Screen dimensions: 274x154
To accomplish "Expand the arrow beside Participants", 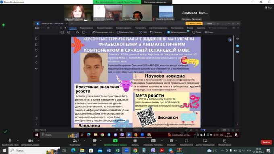I will (84, 140).
